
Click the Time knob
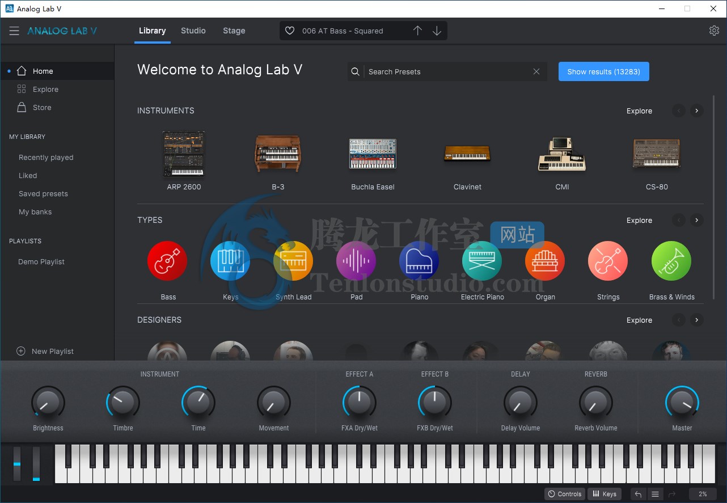click(198, 403)
